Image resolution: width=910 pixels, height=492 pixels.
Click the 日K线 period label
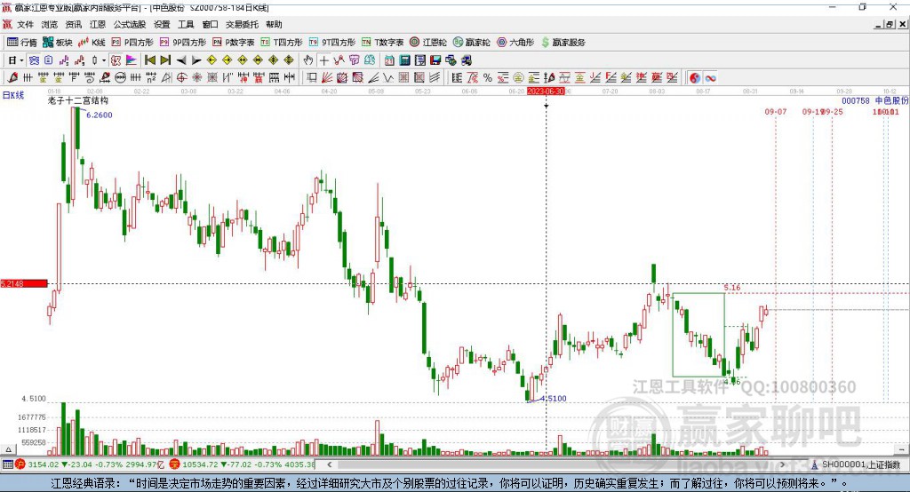(x=13, y=96)
